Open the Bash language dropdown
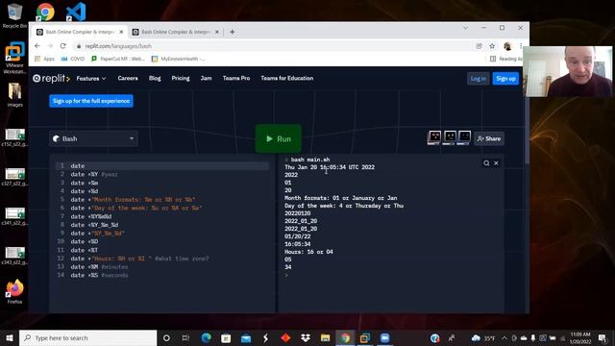The width and height of the screenshot is (615, 346). 93,138
